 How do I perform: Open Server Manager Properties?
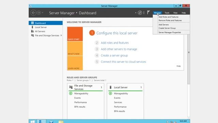(x=170, y=32)
